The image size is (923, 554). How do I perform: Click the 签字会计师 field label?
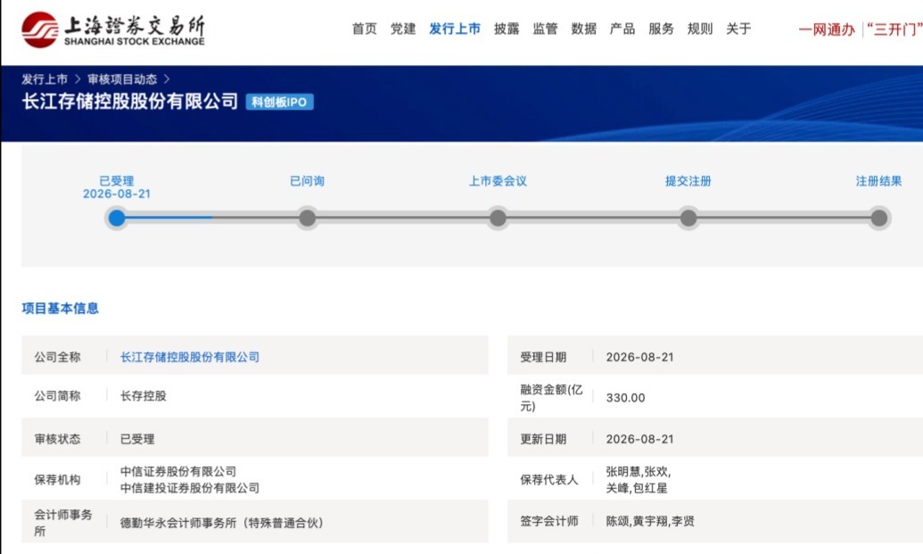(x=548, y=521)
